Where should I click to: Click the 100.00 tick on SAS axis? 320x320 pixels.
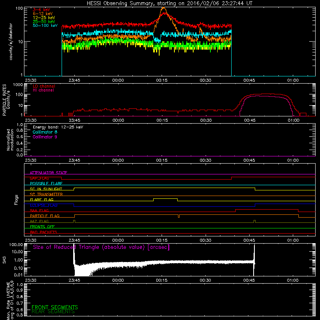pyautogui.click(x=16, y=245)
